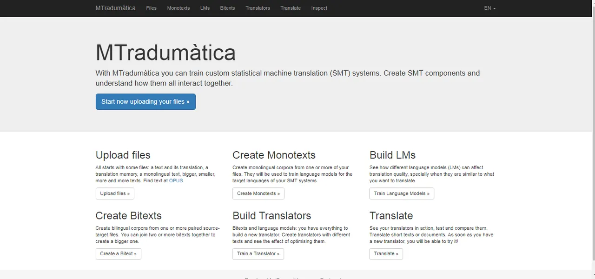Click the Create Monotexts heading
The height and width of the screenshot is (279, 595).
tap(274, 155)
